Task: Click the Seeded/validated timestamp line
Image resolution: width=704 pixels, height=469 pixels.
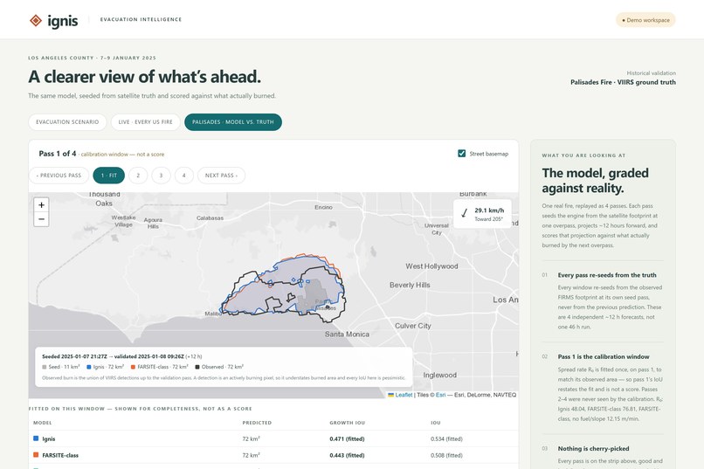Action: click(x=121, y=356)
